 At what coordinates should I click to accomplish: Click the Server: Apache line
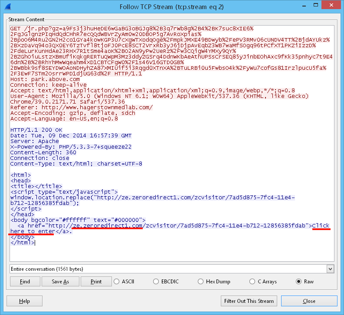coord(35,141)
